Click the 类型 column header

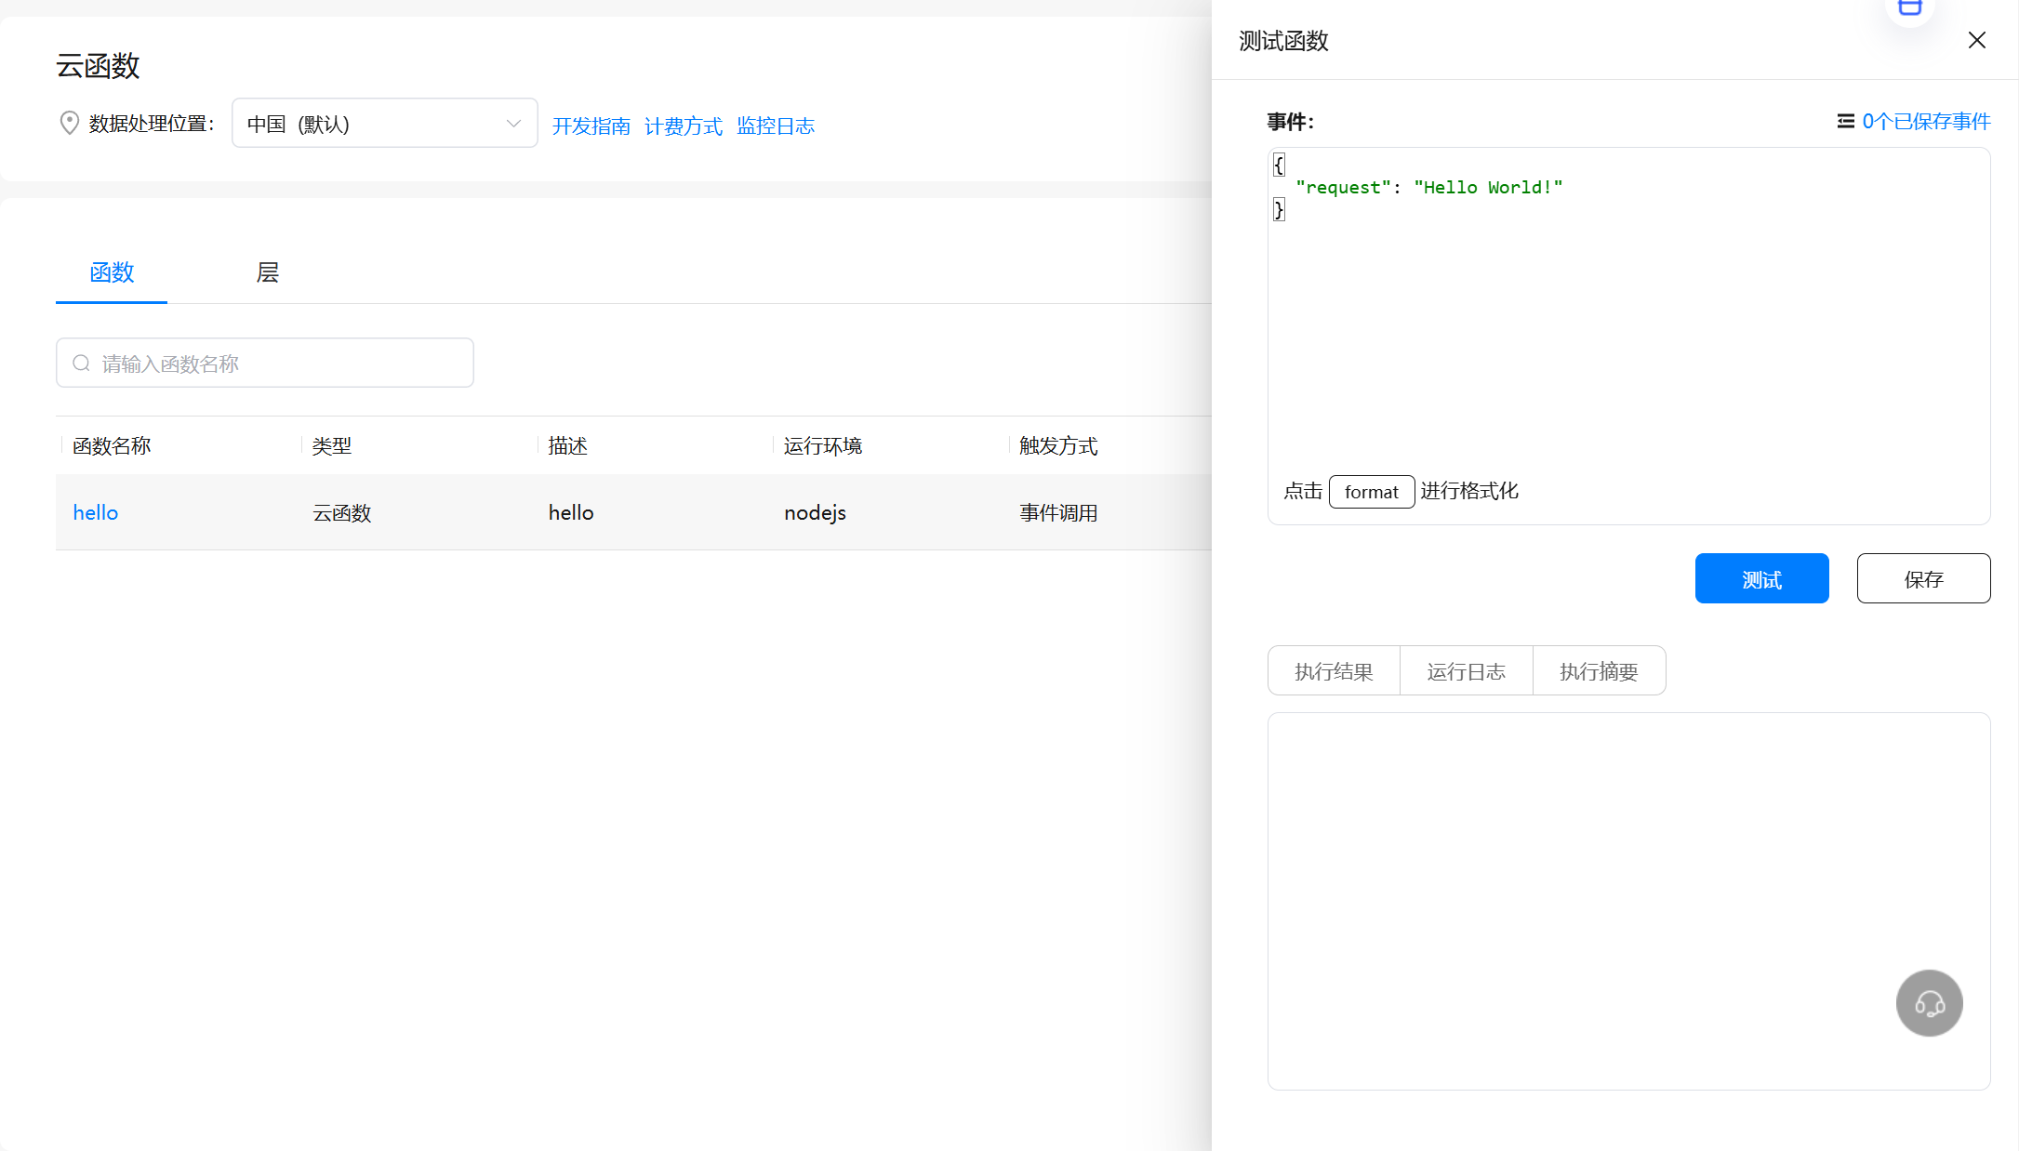pyautogui.click(x=332, y=445)
